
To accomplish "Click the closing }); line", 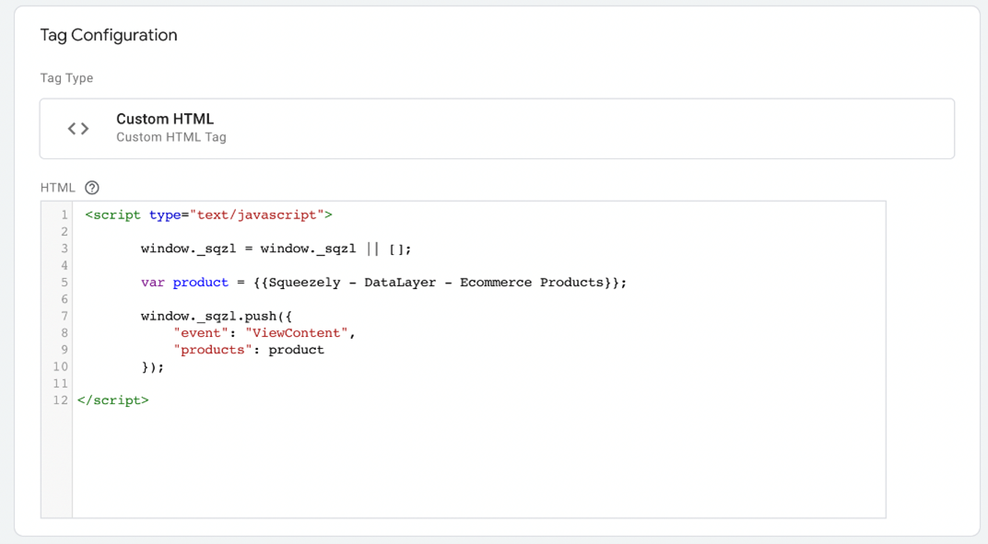I will pos(152,367).
